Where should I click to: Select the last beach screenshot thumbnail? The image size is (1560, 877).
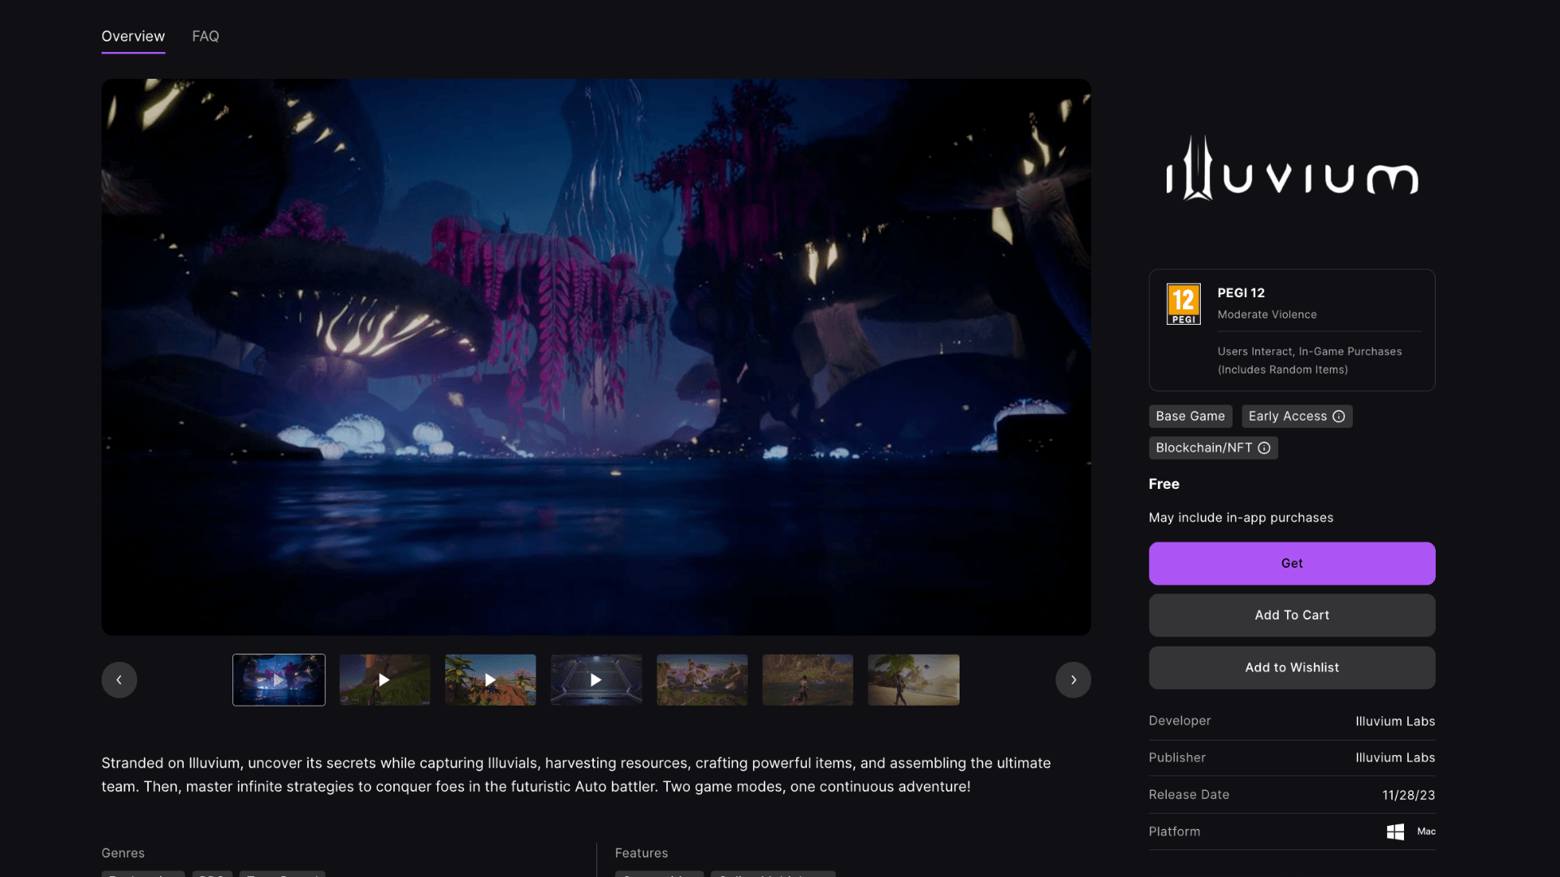[x=913, y=680]
